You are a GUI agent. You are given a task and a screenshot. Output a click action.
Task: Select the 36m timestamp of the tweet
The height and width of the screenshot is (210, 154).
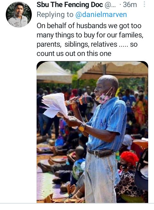coord(130,5)
